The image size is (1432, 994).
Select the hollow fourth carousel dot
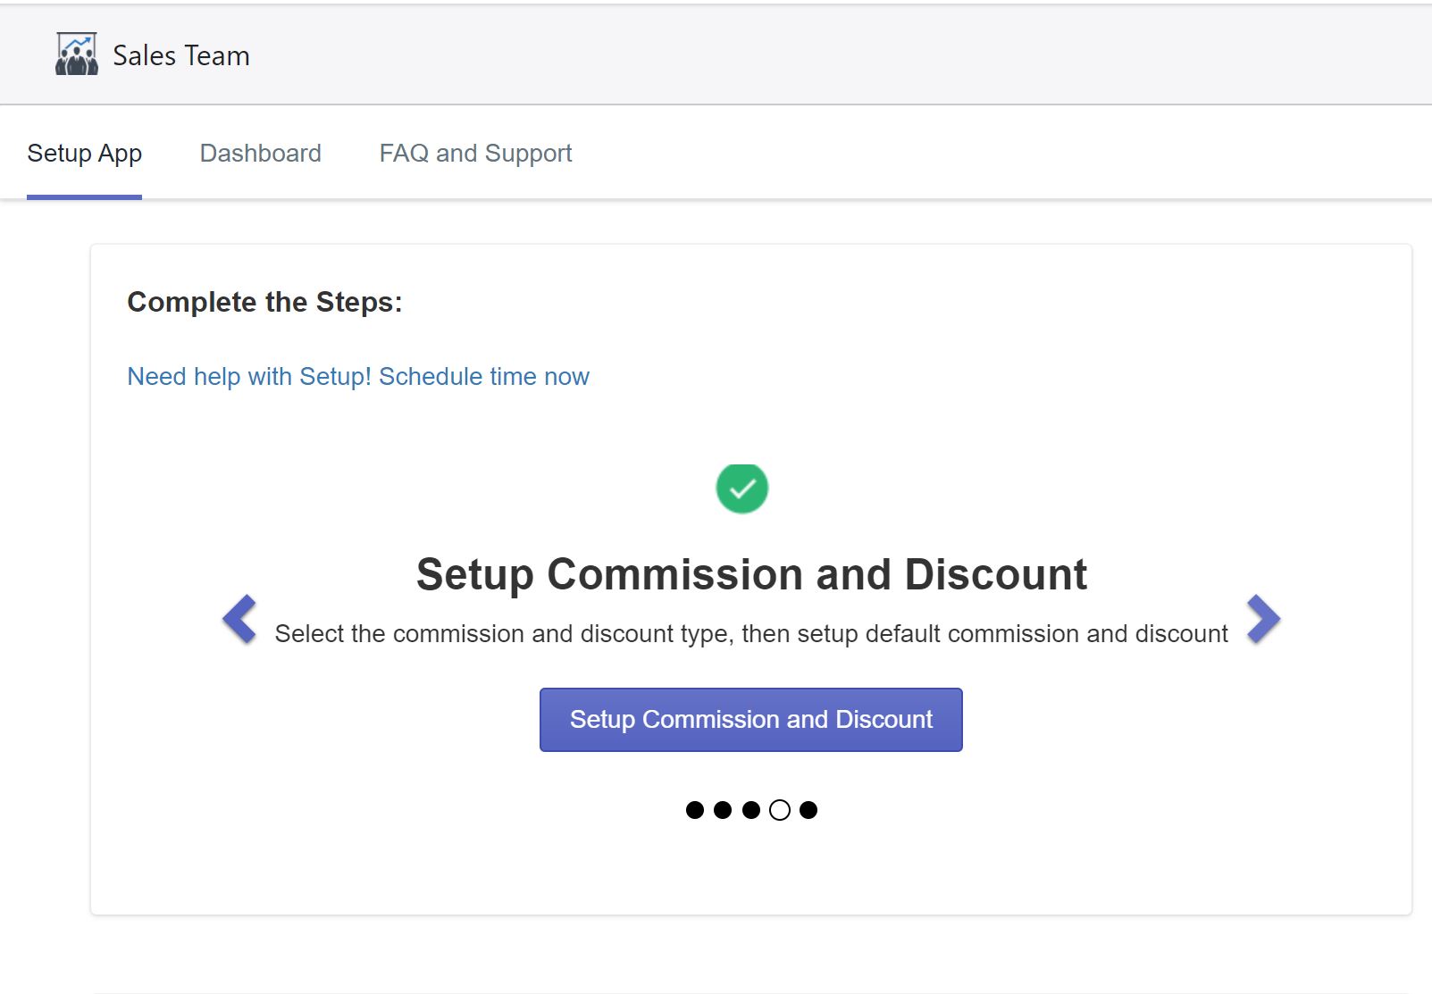click(780, 810)
